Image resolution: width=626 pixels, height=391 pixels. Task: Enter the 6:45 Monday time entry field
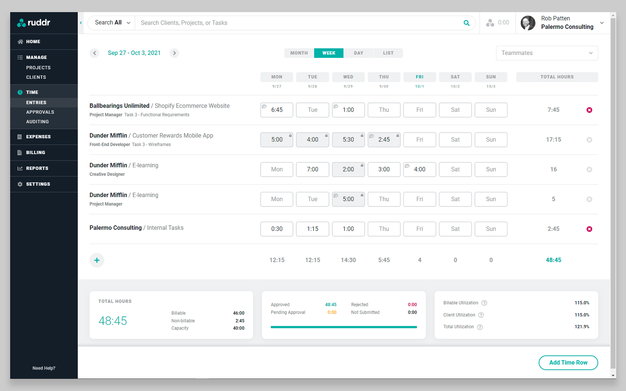click(277, 110)
